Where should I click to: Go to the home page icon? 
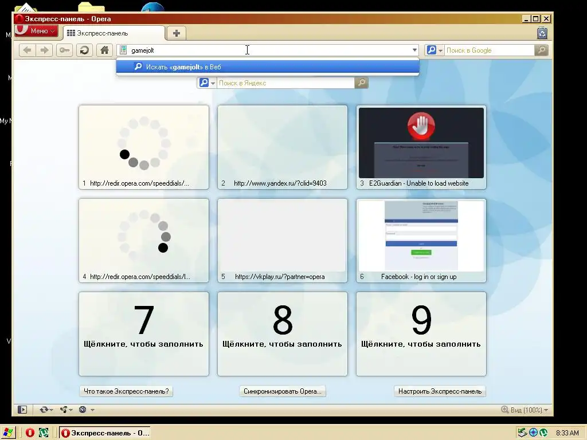coord(104,50)
